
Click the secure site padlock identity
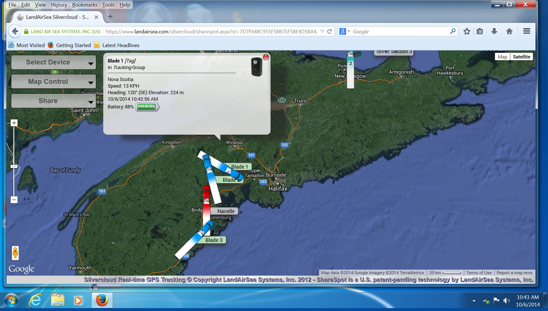62,32
